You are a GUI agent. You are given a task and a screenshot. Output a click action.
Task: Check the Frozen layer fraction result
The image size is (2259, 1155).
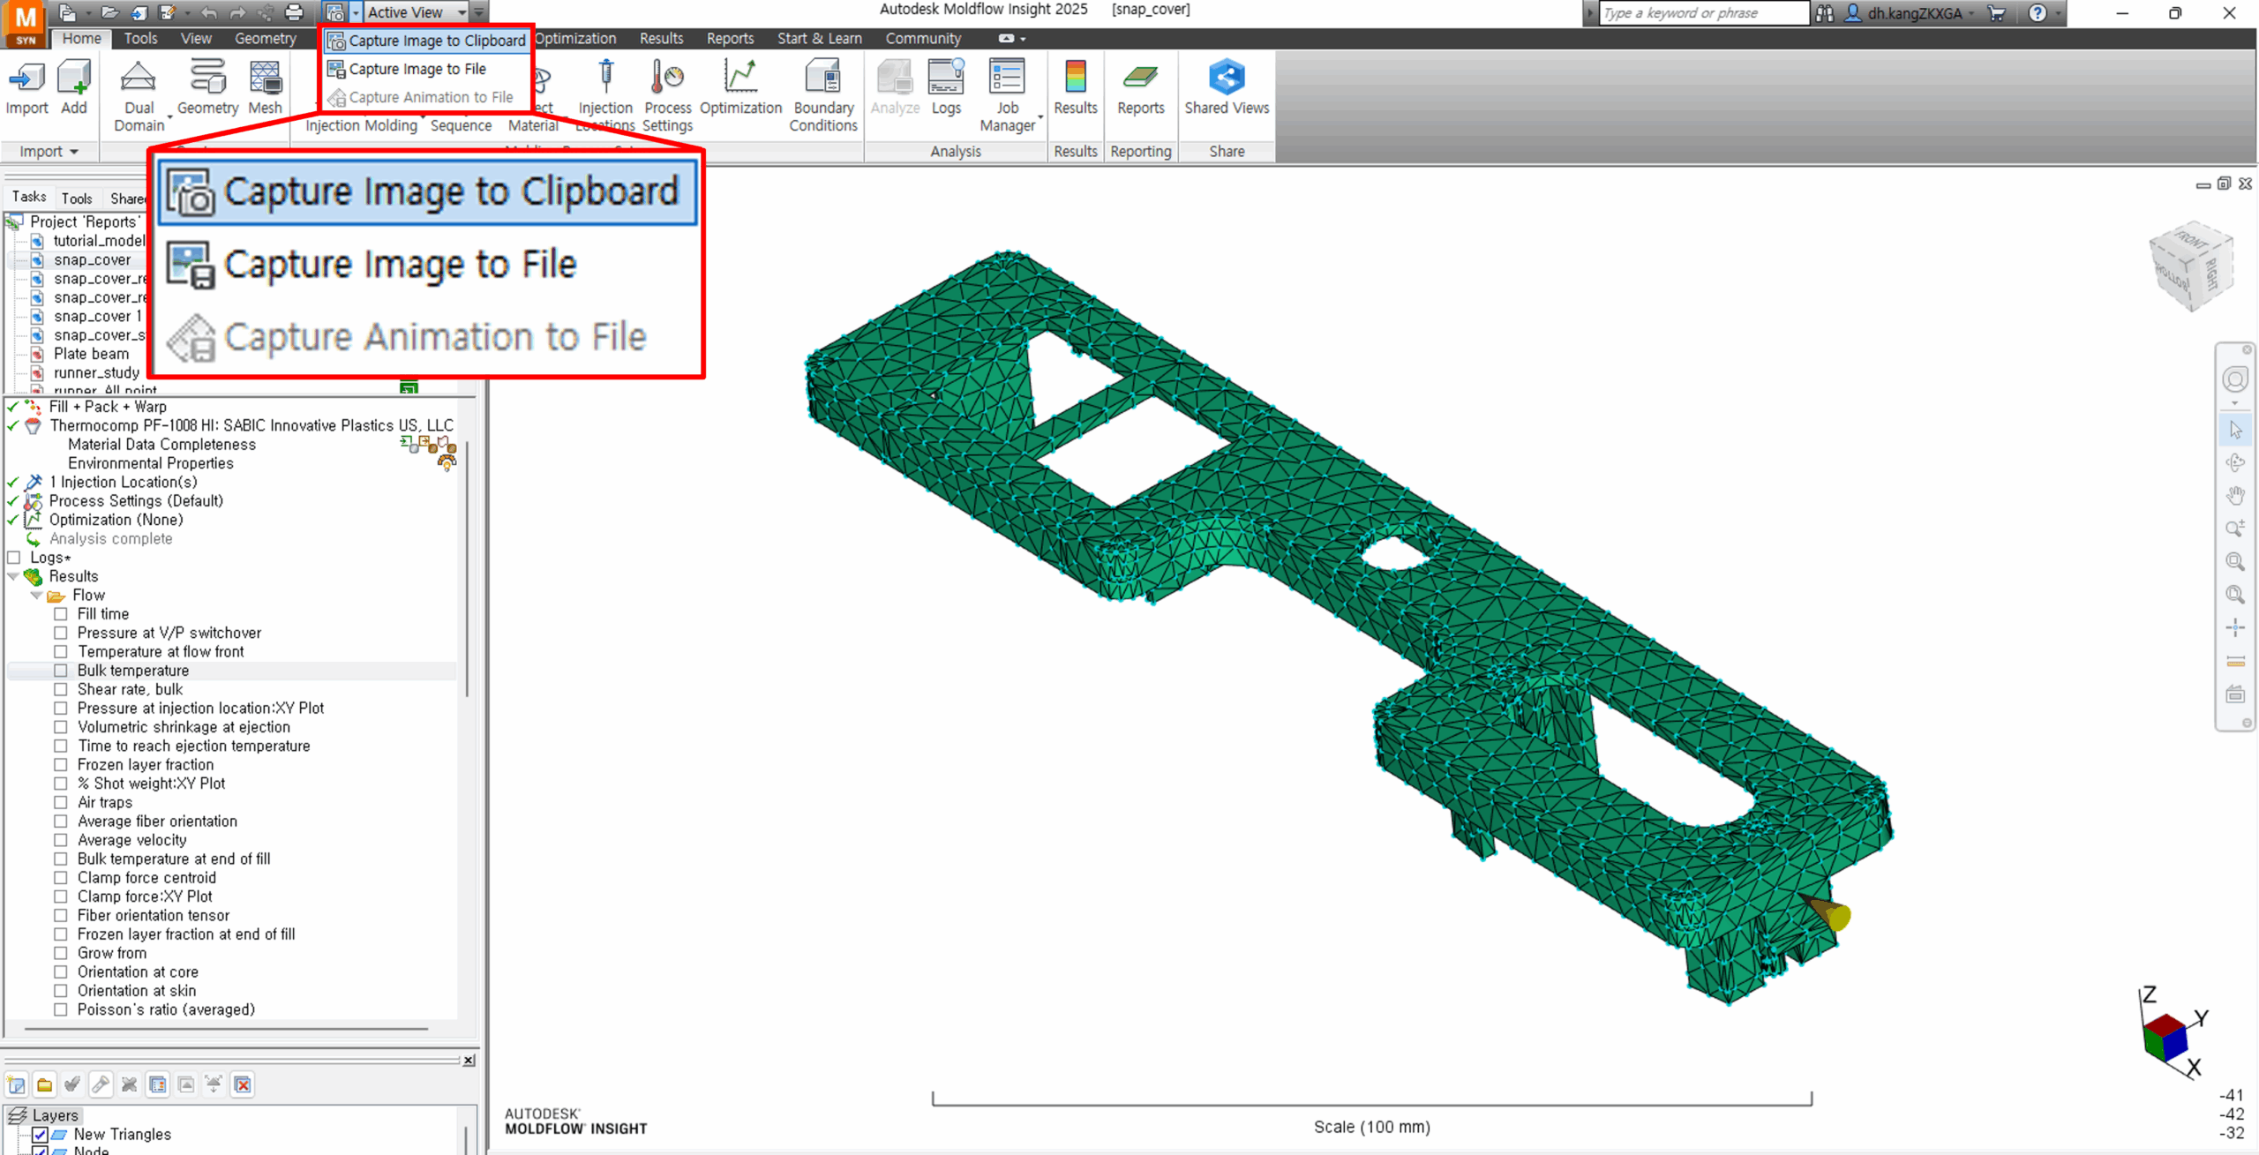[x=61, y=765]
